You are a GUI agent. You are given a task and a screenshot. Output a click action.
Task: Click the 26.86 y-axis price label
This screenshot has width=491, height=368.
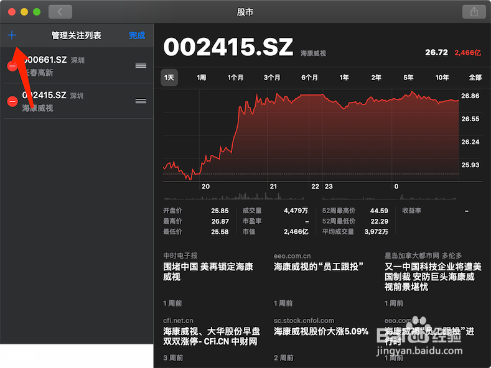coord(470,96)
